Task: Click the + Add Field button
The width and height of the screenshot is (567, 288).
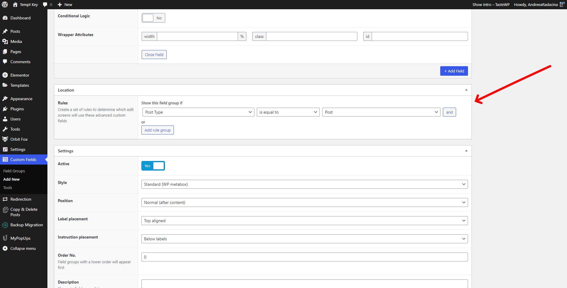Action: click(x=454, y=71)
